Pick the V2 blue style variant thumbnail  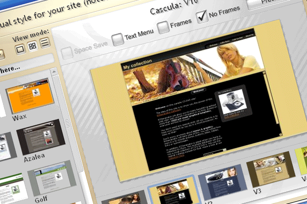click(223, 182)
